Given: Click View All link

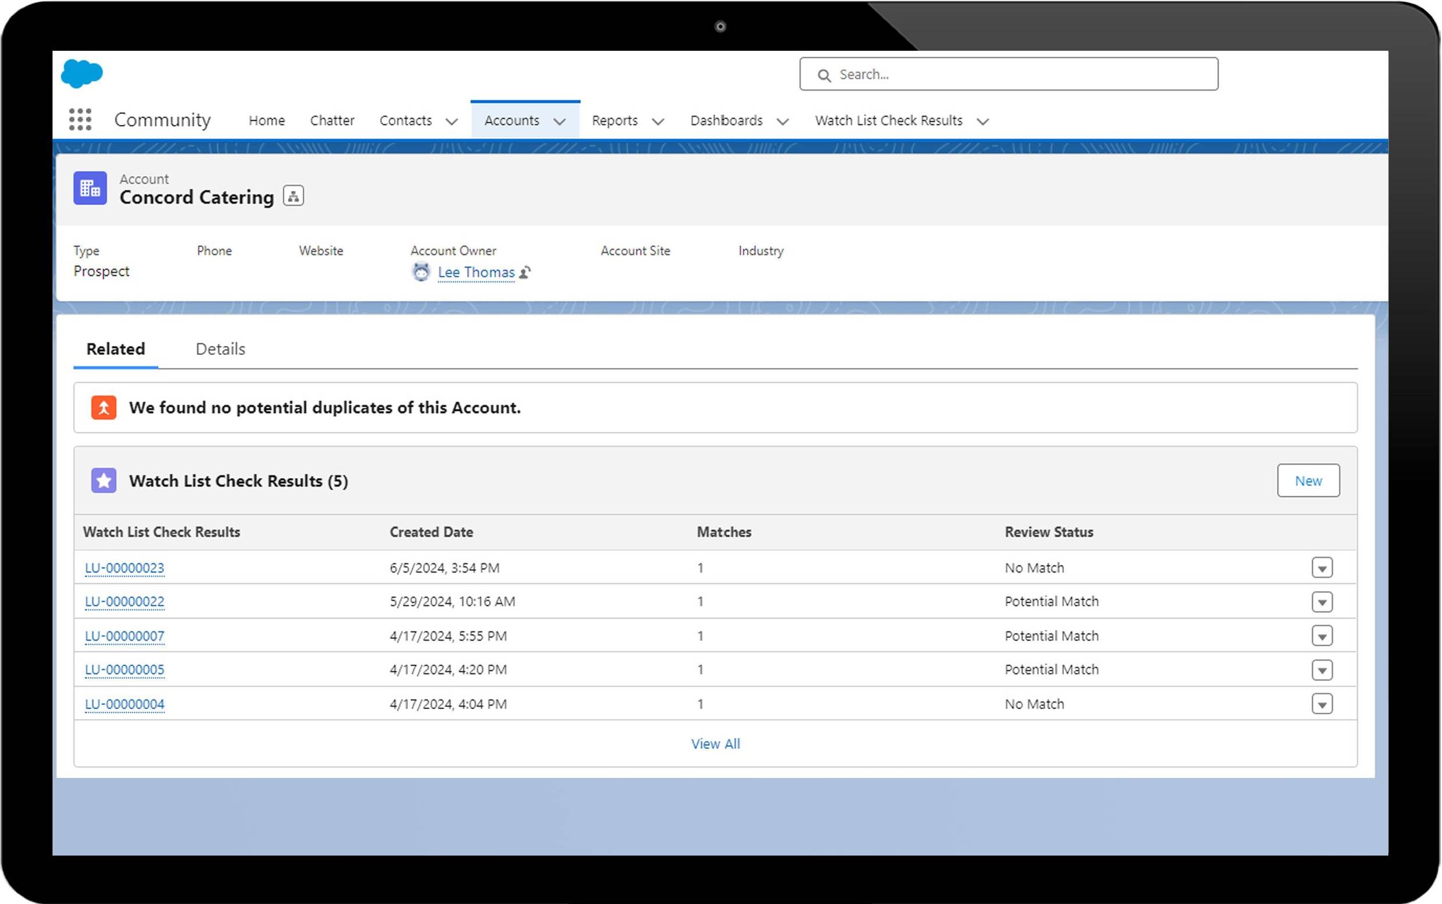Looking at the screenshot, I should (715, 744).
